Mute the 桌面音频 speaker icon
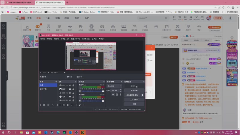240x135 pixels. (x=80, y=101)
